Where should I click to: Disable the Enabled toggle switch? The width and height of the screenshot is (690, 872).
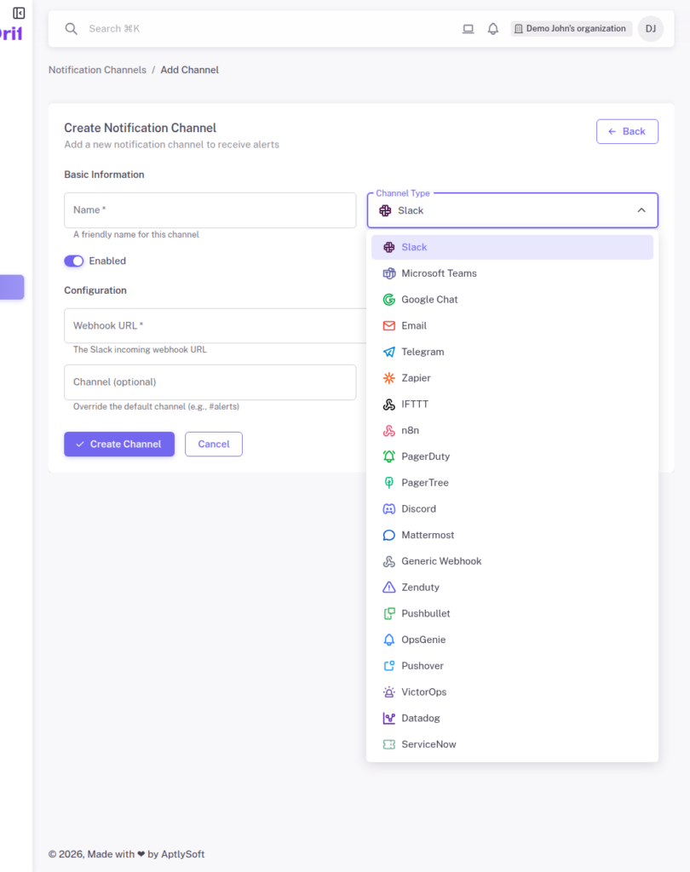coord(73,261)
